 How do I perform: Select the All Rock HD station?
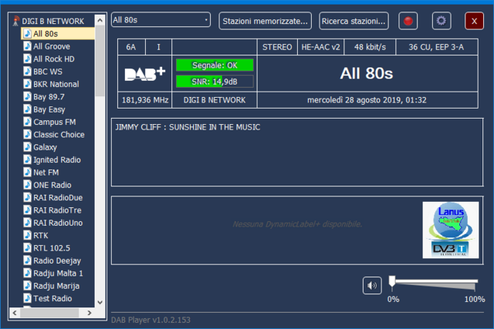54,59
